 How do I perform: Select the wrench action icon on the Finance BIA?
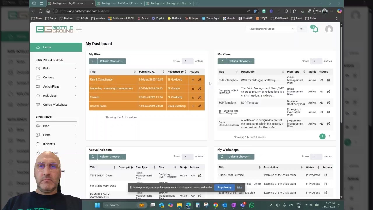pos(200,97)
